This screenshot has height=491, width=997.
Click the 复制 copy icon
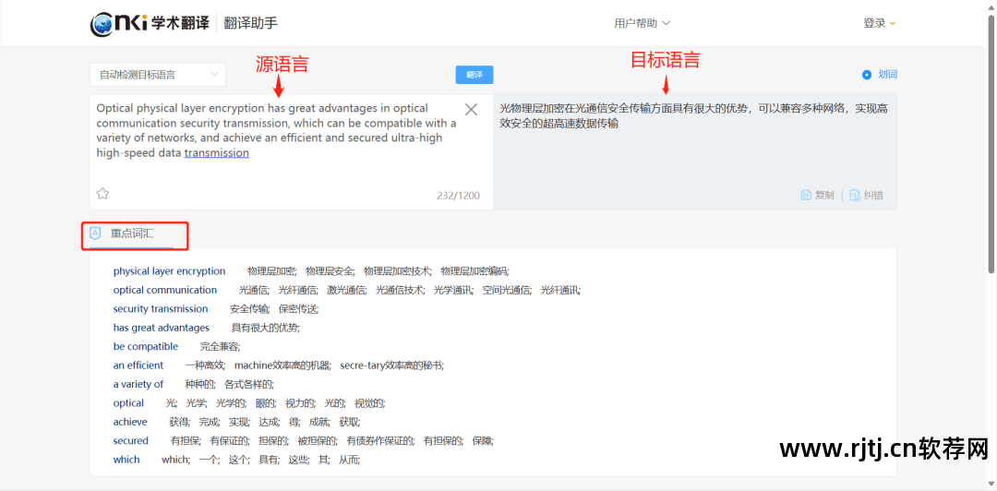pyautogui.click(x=806, y=196)
